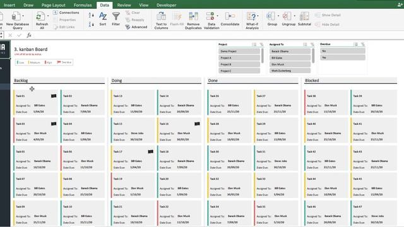This screenshot has height=227, width=404.
Task: Select Project C in the slicer
Action: pyautogui.click(x=239, y=71)
